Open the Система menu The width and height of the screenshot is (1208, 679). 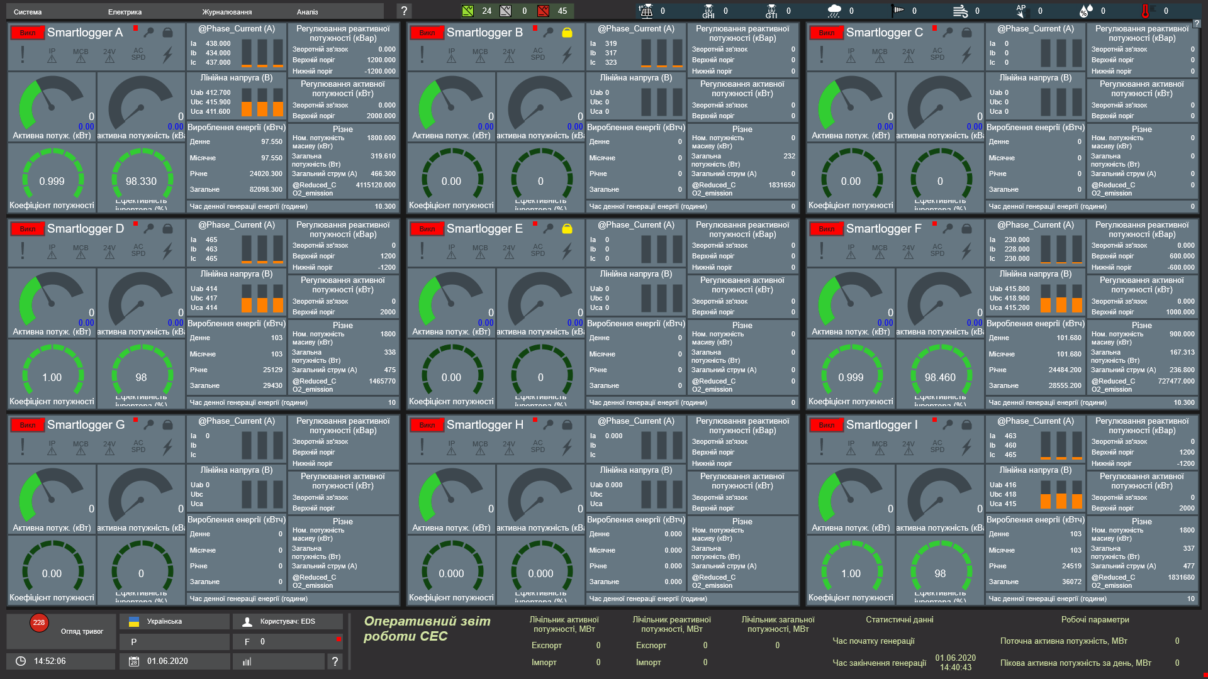tap(28, 12)
